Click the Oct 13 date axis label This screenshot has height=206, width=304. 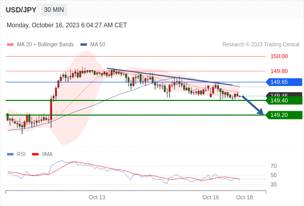tap(97, 197)
